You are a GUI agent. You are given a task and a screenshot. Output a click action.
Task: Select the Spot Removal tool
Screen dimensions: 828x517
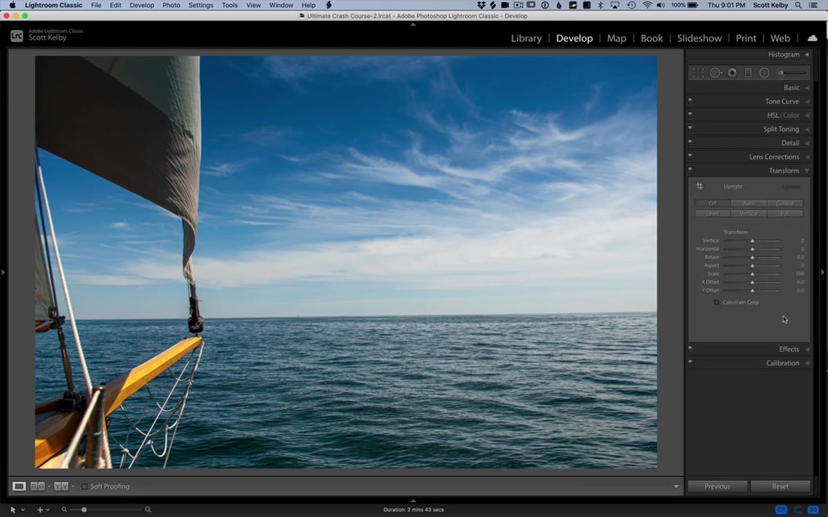point(716,72)
